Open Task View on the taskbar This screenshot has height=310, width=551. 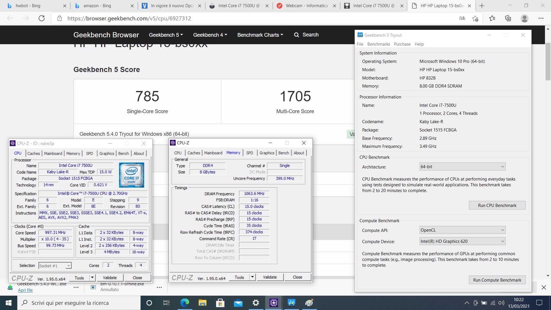click(166, 303)
